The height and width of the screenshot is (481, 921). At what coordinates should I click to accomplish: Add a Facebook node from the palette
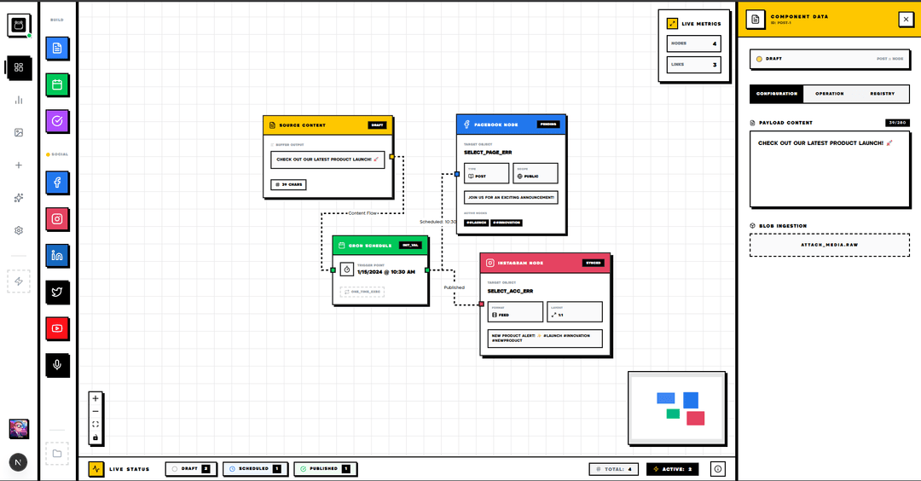(x=57, y=183)
